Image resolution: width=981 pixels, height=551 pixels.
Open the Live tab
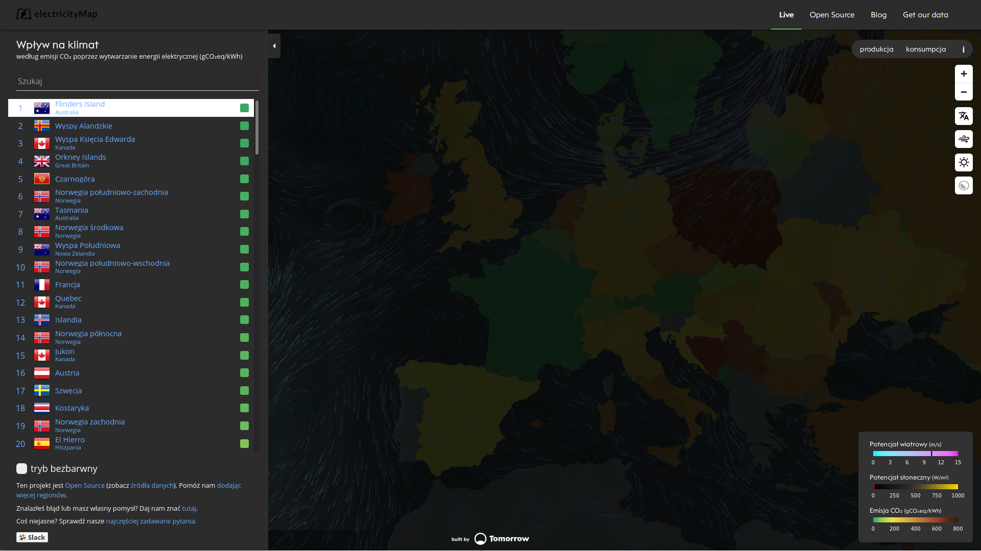(786, 15)
